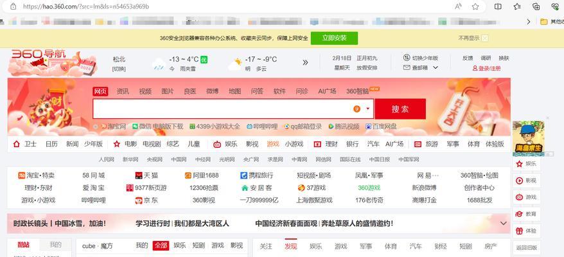
Task: Open 娱乐 in right sidebar
Action: click(527, 164)
